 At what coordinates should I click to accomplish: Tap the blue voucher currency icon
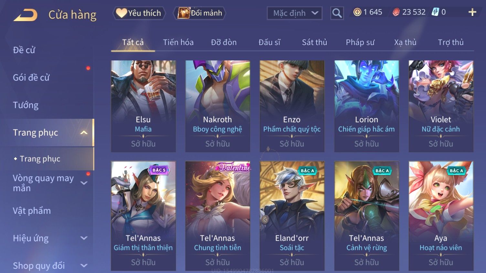pos(435,12)
